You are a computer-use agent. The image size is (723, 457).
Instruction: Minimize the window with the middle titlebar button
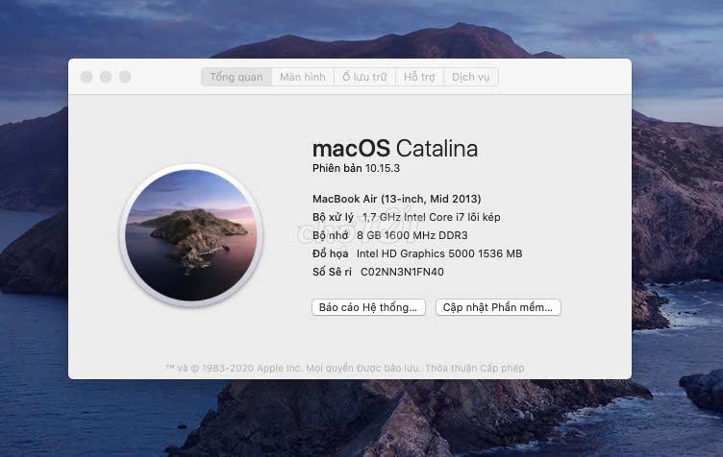106,77
